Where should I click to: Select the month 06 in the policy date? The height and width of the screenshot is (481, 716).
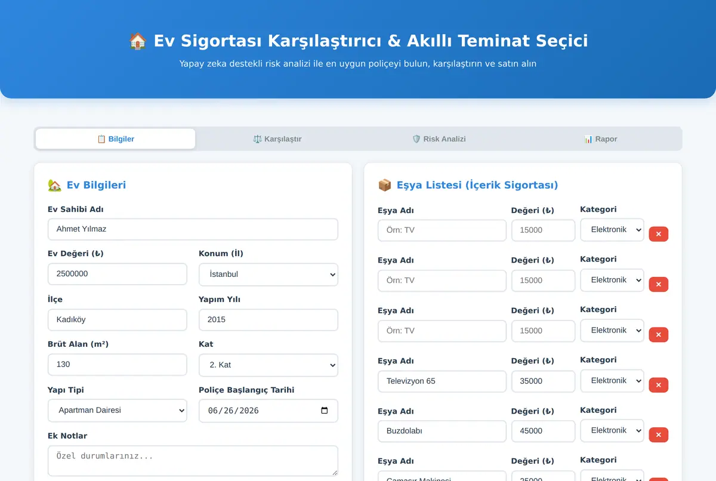coord(213,411)
